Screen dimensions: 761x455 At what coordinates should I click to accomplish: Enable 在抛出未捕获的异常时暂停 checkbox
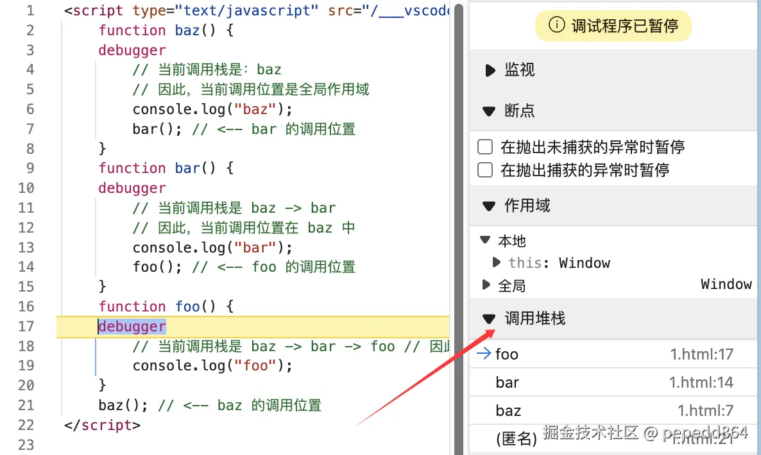pyautogui.click(x=485, y=147)
